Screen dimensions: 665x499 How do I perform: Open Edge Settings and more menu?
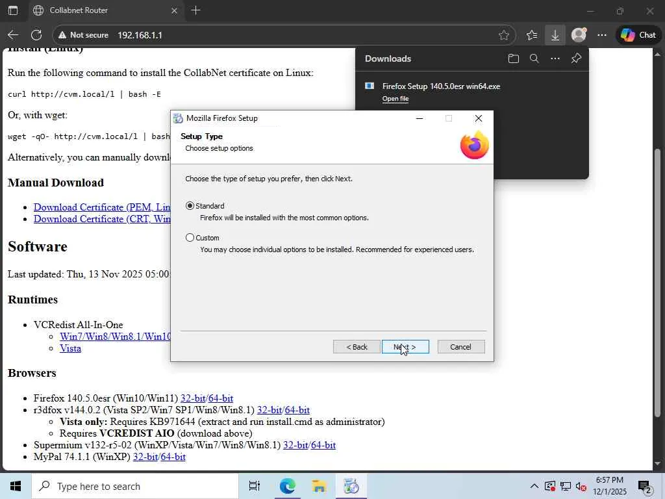(602, 35)
